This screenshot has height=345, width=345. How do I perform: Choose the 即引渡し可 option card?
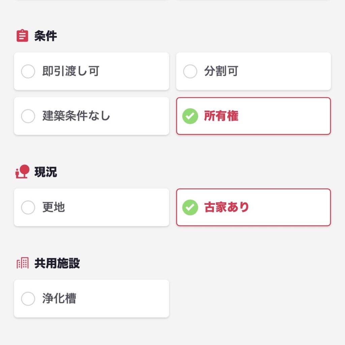[92, 71]
